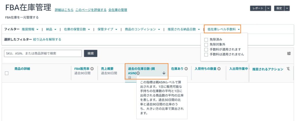Image resolution: width=295 pixels, height=121 pixels.
Task: Check the 免除対象外 filter option
Action: [206, 45]
